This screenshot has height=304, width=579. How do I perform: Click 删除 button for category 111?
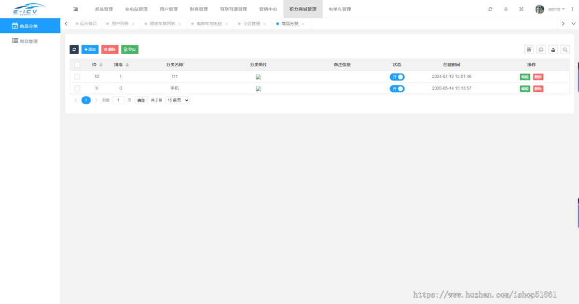(538, 77)
